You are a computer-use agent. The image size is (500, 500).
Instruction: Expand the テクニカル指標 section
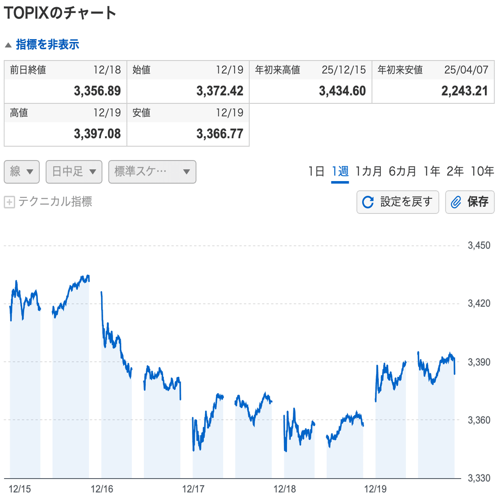[x=55, y=202]
